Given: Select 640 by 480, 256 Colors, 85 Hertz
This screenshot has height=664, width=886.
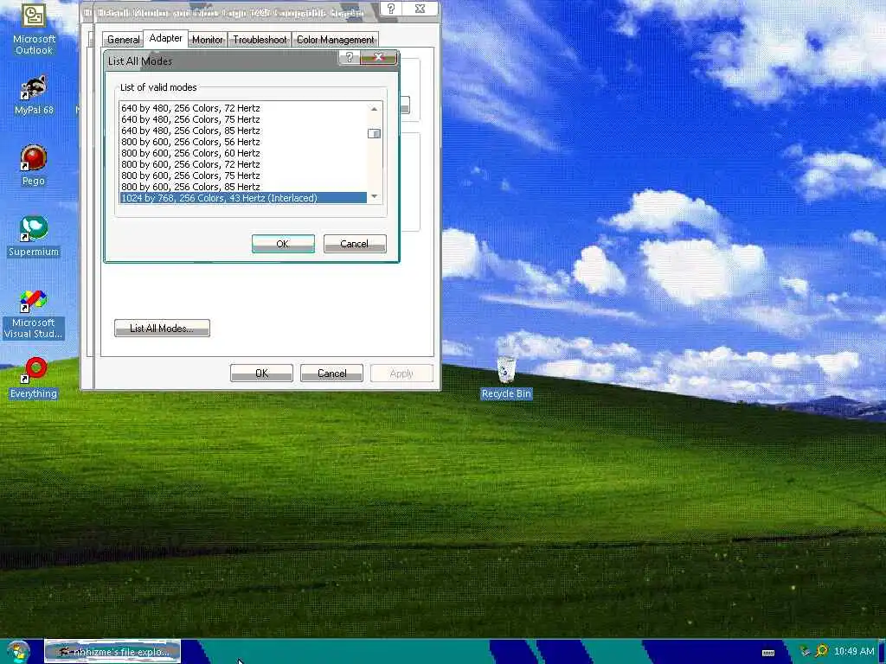Looking at the screenshot, I should click(x=243, y=131).
